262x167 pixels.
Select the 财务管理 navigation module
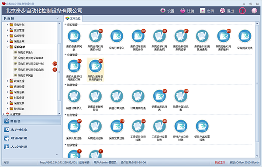pyautogui.click(x=31, y=138)
